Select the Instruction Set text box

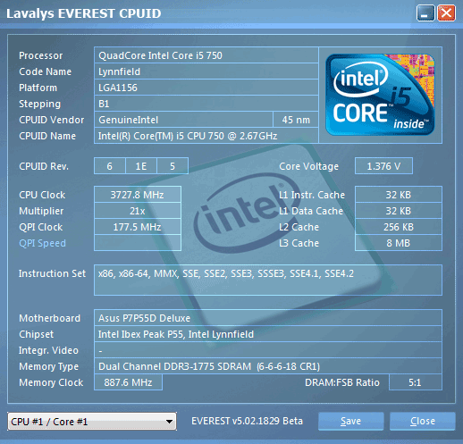268,280
